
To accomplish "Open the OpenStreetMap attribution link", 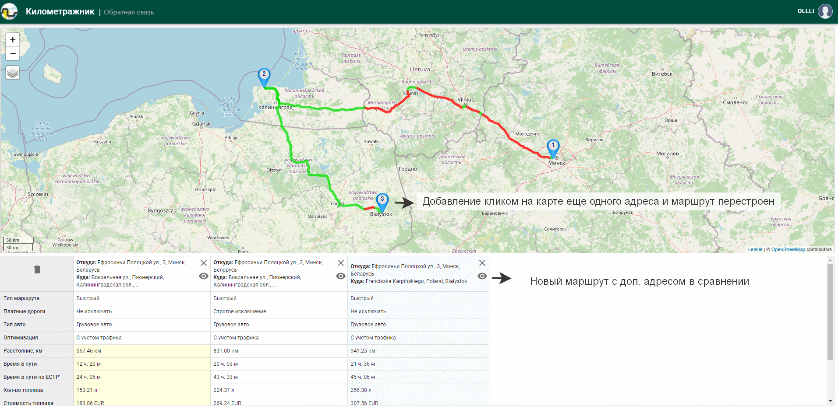I will [x=788, y=249].
